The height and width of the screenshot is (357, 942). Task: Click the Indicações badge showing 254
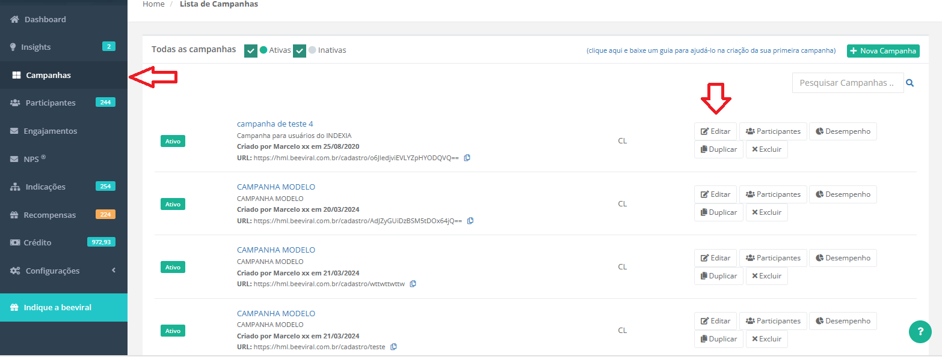pos(105,186)
